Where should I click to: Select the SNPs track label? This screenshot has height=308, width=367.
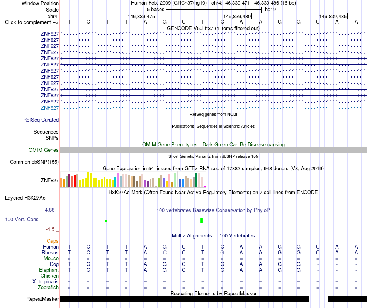[x=52, y=138]
